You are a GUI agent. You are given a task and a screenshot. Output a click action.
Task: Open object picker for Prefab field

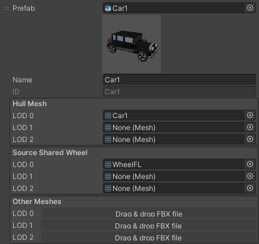pos(250,8)
